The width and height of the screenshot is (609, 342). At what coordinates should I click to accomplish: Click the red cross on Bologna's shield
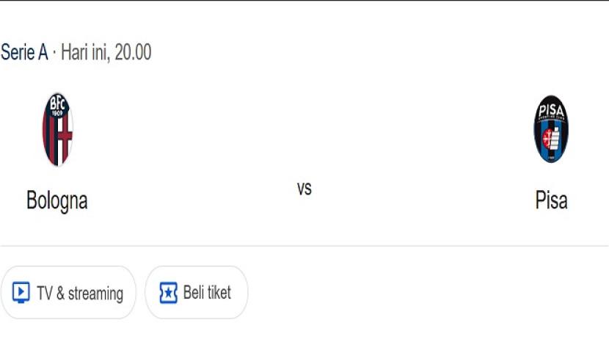click(x=64, y=138)
